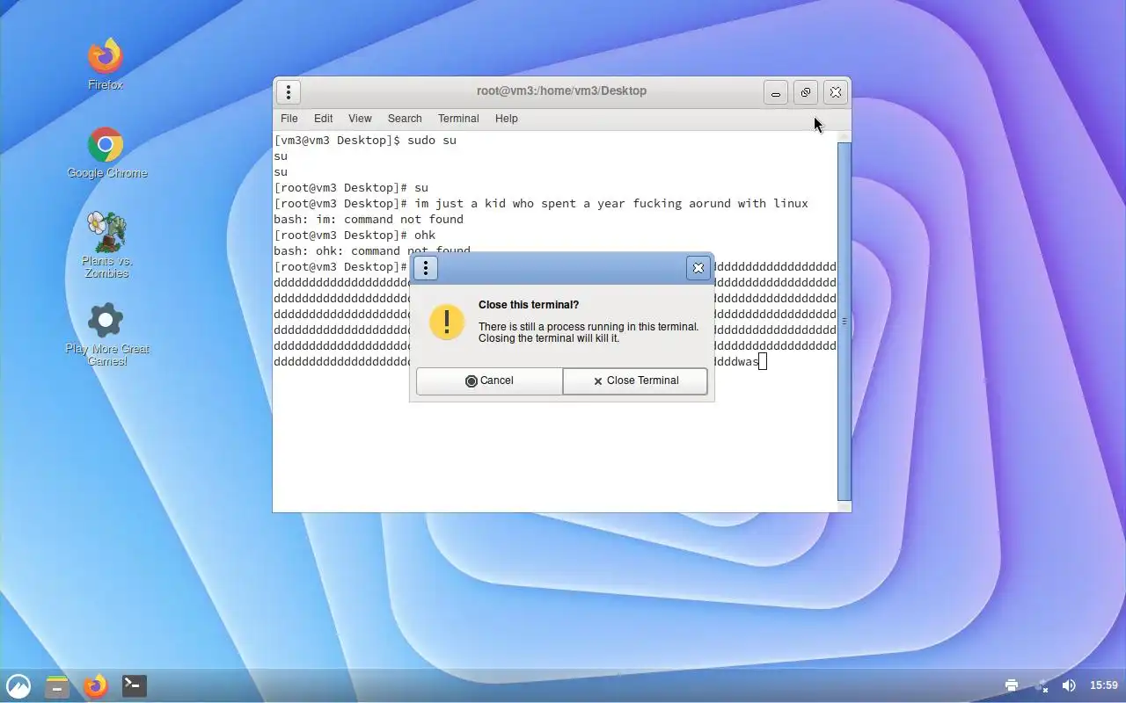This screenshot has width=1126, height=703.
Task: Click Cancel in close terminal dialog
Action: [x=489, y=380]
